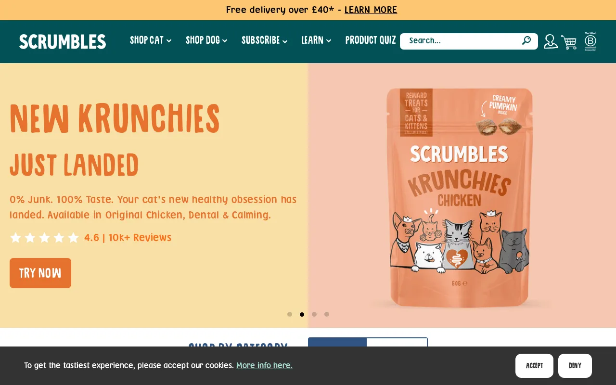Viewport: 616px width, 385px height.
Task: Accept the cookies
Action: [x=534, y=366]
